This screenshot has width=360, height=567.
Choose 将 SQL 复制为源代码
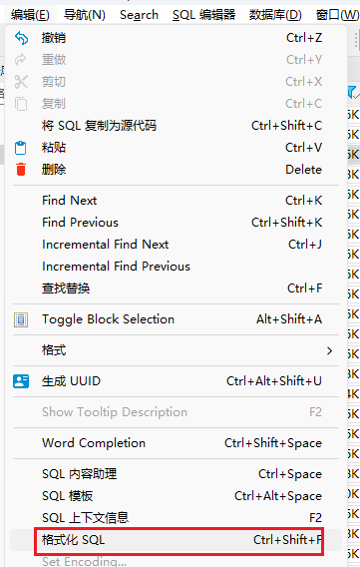point(176,126)
